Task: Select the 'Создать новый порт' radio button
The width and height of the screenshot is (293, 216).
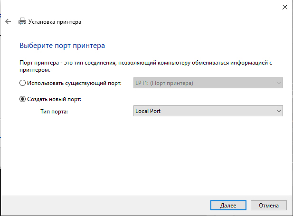Action: 22,99
